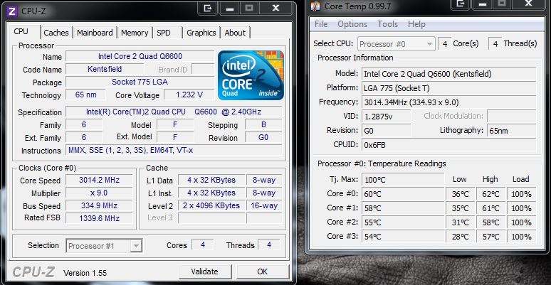
Task: Click the Bus Speed value 334.9 MHz
Action: (99, 205)
